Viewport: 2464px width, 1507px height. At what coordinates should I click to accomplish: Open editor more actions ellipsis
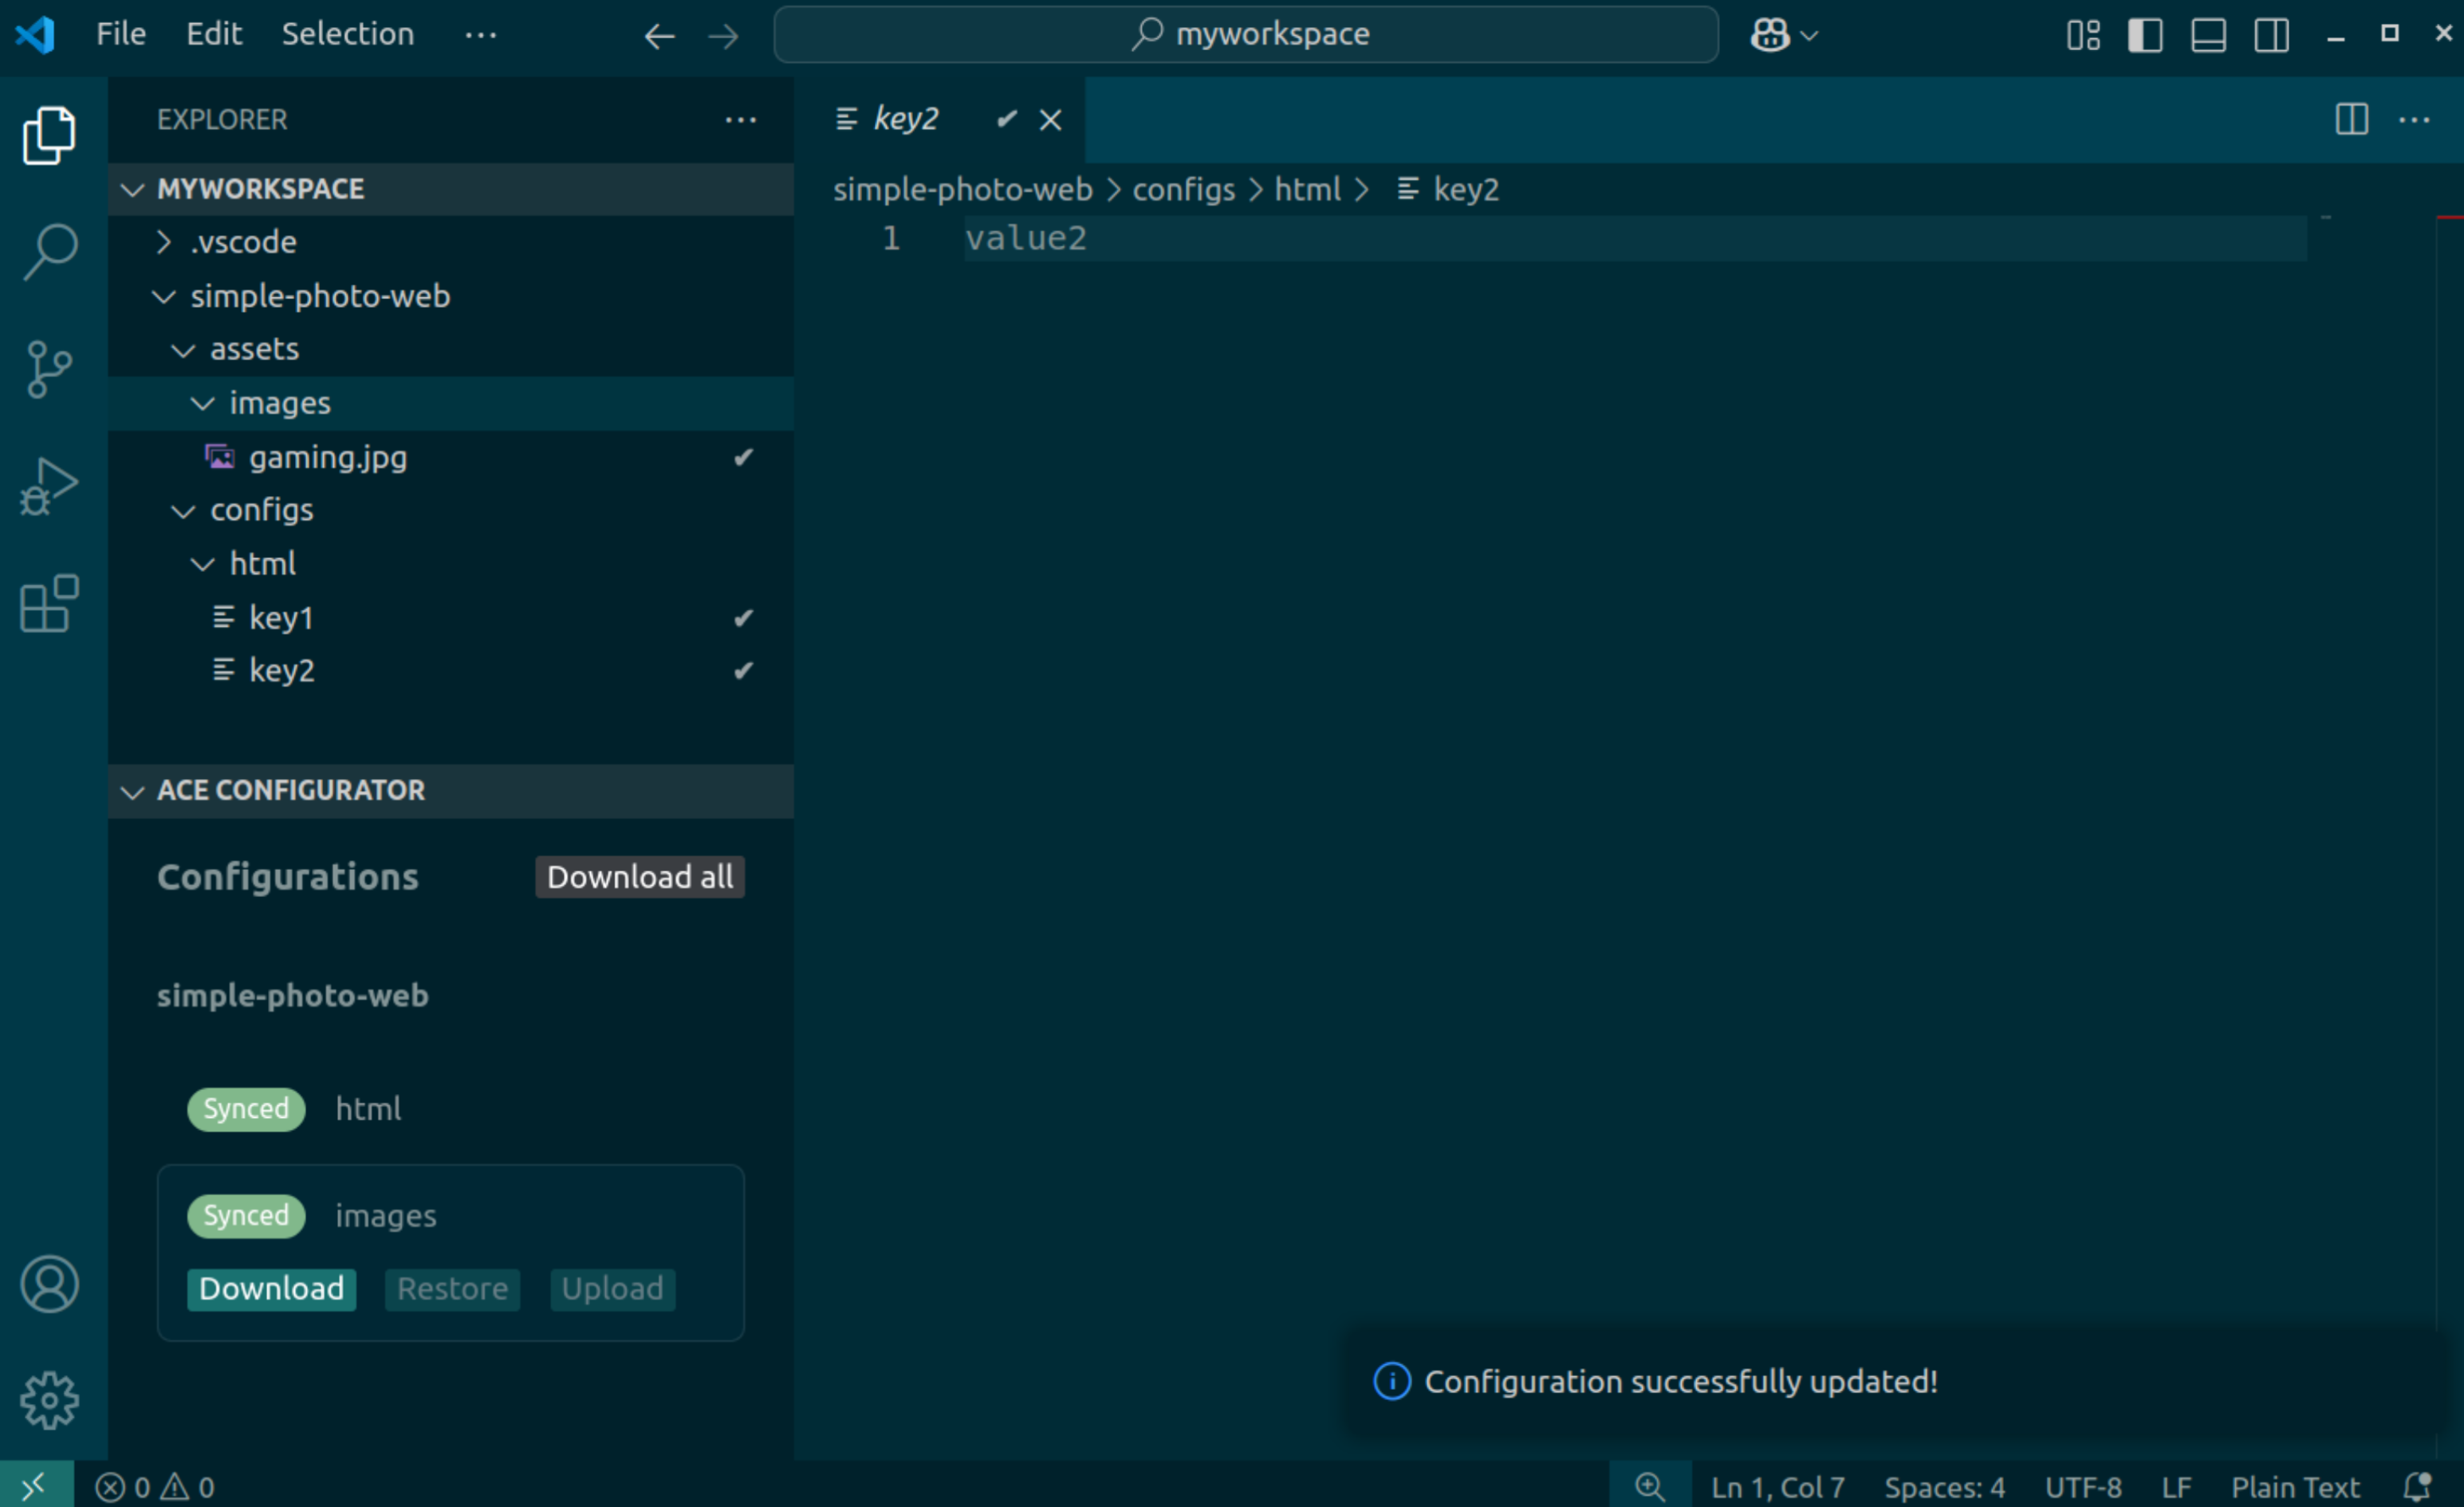(x=2414, y=120)
